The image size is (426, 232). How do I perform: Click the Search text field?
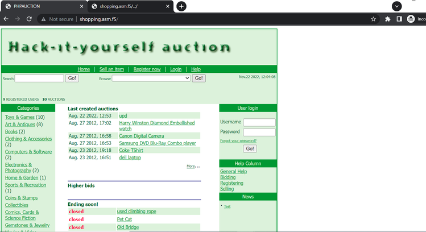(x=39, y=78)
